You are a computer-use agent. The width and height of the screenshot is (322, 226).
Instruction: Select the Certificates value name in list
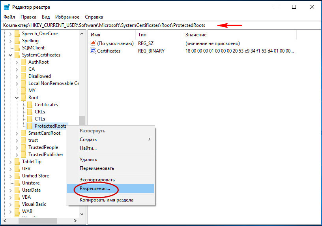(109, 51)
